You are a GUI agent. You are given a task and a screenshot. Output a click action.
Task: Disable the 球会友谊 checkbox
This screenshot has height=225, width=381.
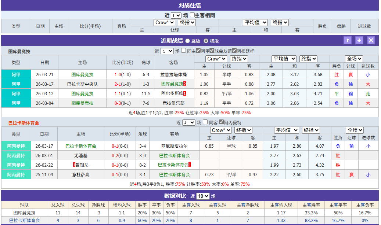212,51
